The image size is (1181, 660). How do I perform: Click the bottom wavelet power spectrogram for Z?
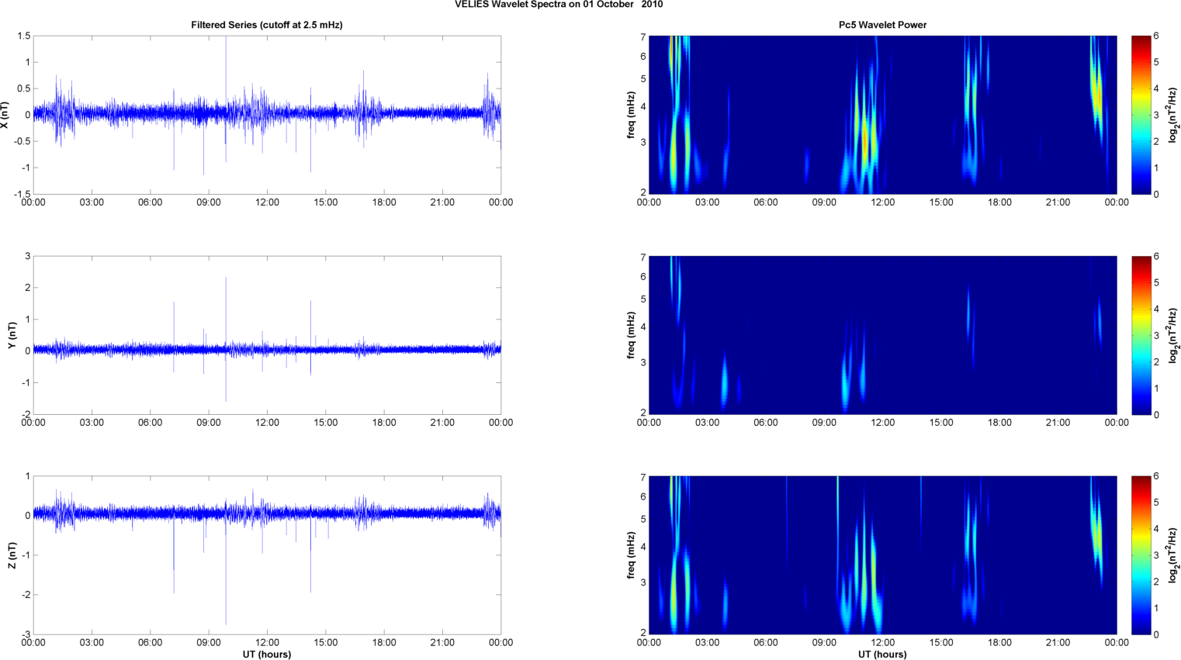coord(882,555)
